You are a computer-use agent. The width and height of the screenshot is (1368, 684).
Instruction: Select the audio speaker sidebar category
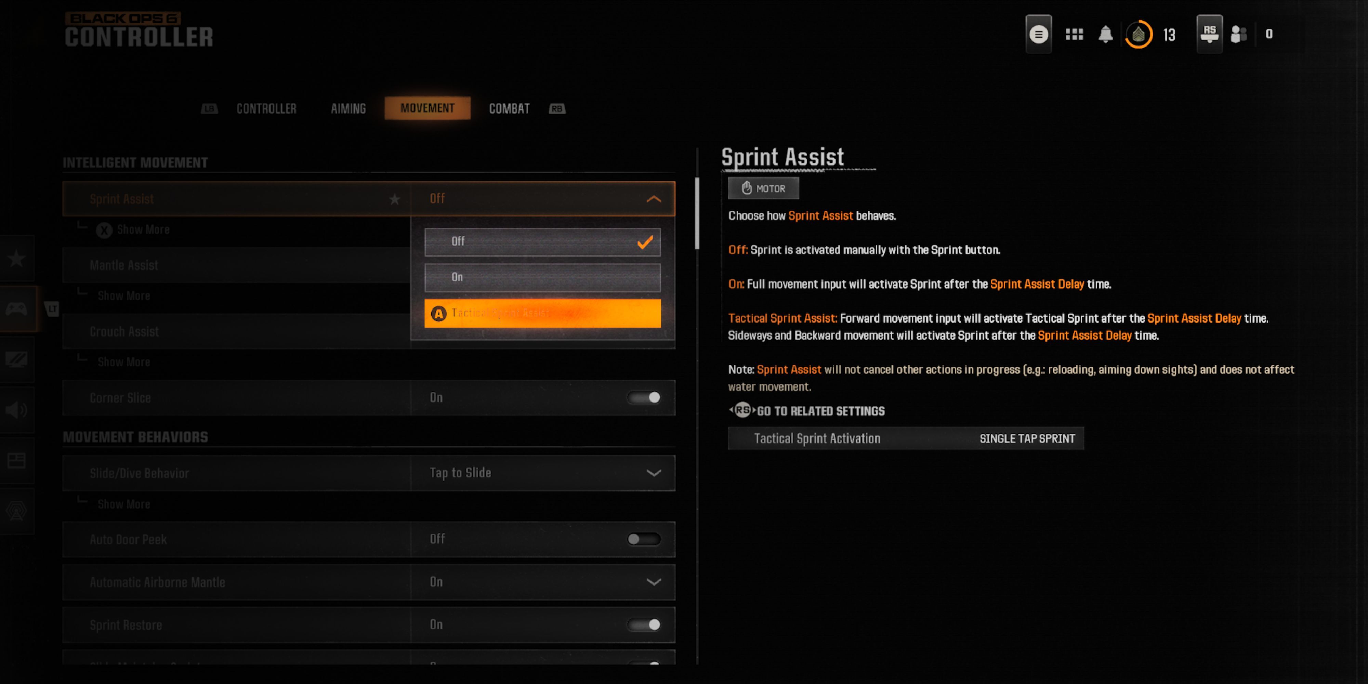[16, 409]
